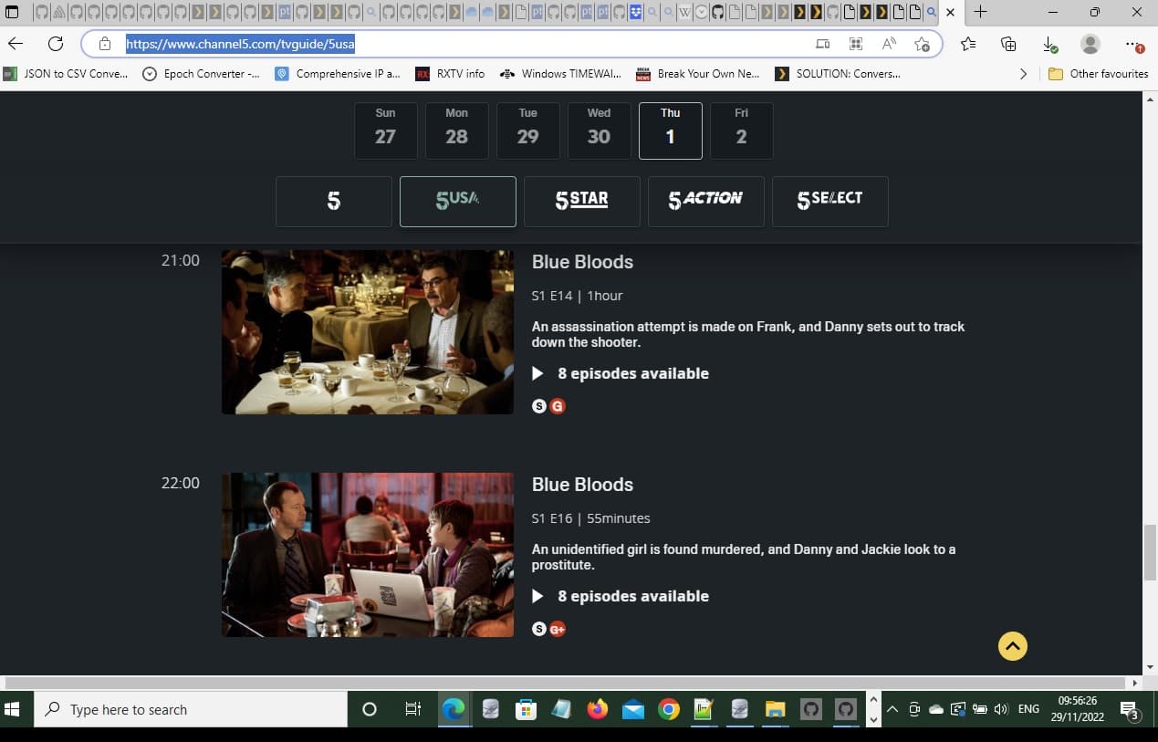Select Friday 2 in date picker
This screenshot has width=1158, height=742.
click(x=741, y=131)
